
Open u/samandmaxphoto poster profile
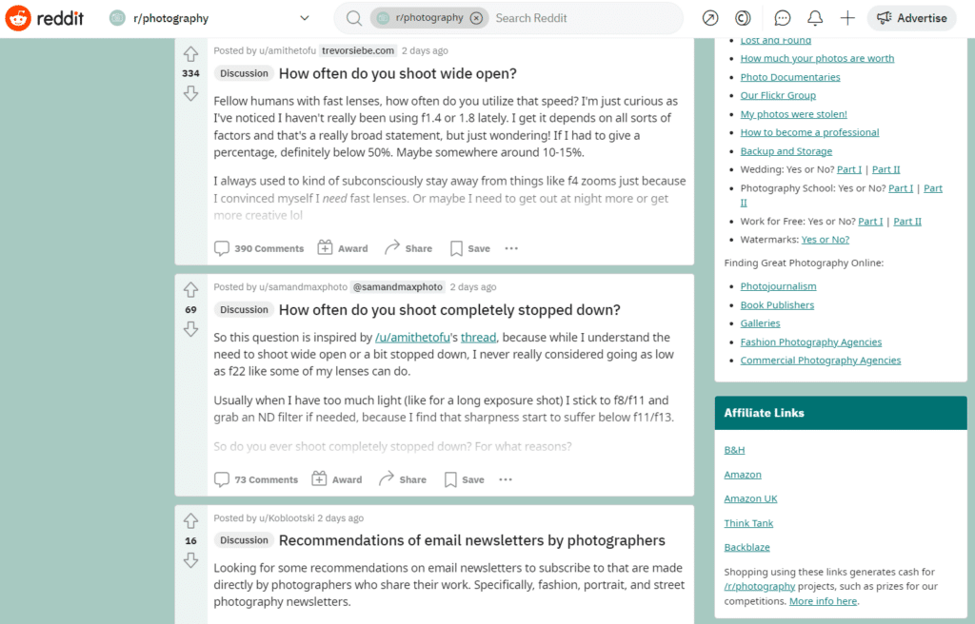click(x=303, y=287)
